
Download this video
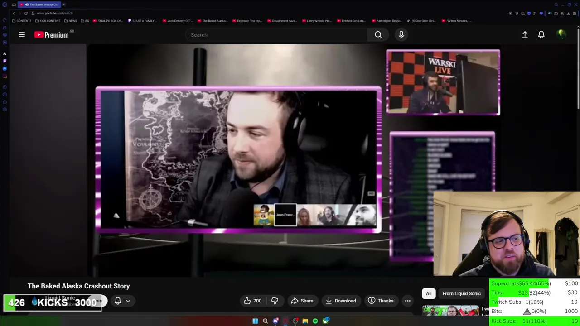[x=340, y=301]
